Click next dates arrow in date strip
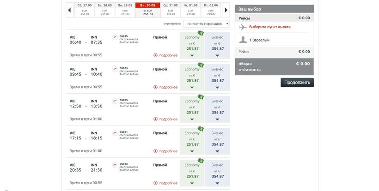Viewport: 379px width, 191px height. [226, 10]
